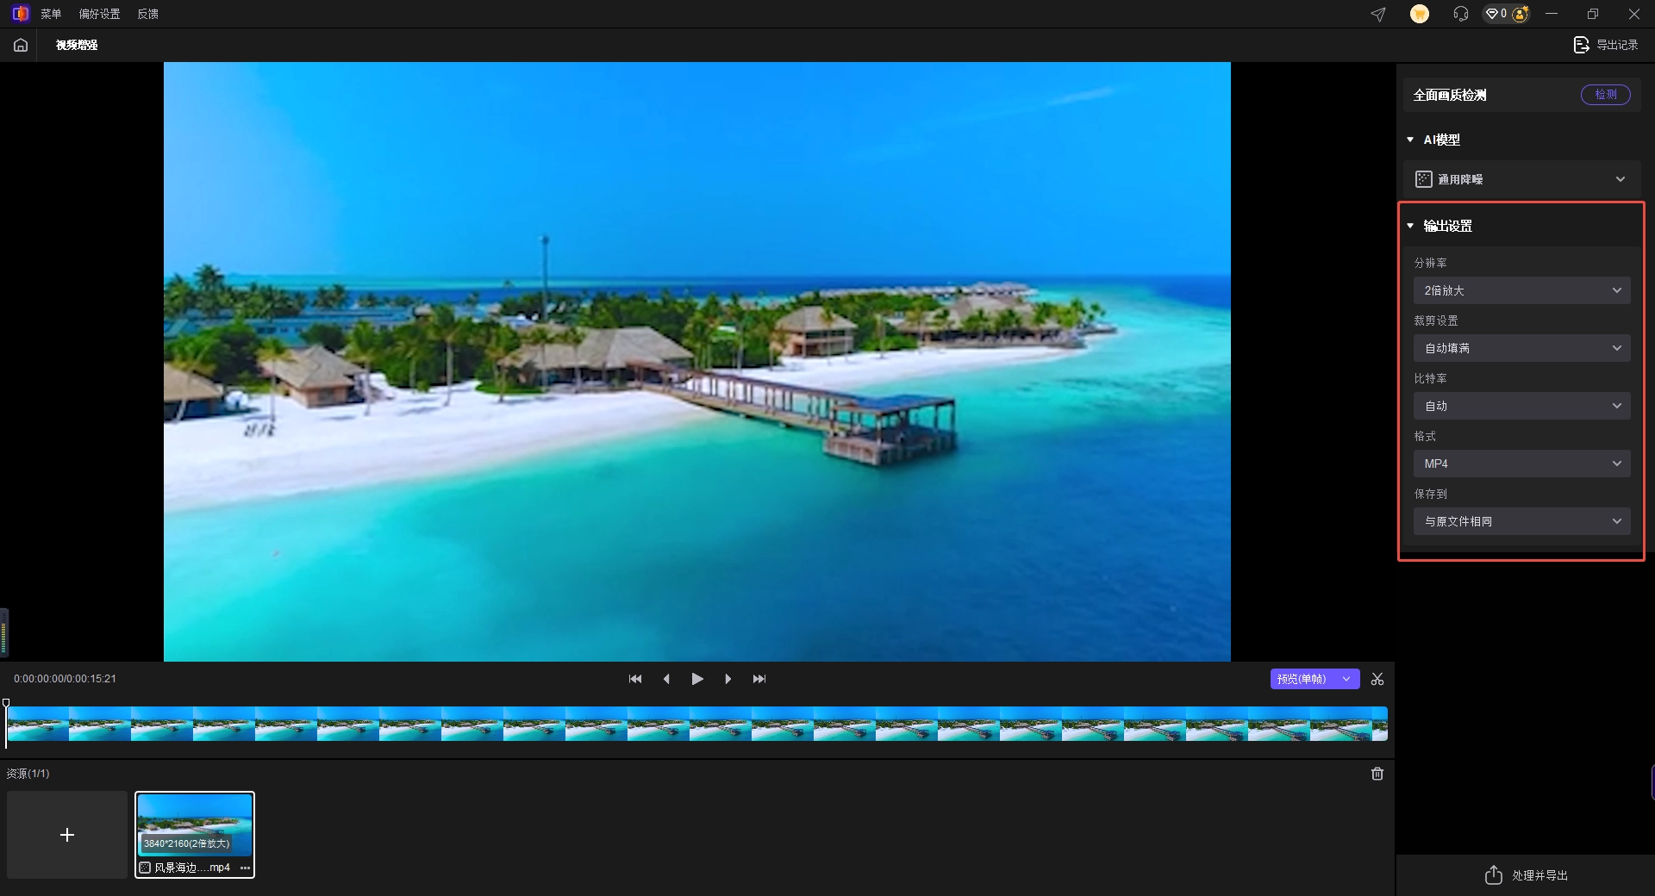Open 偏好设置 in the menu bar
The height and width of the screenshot is (896, 1655).
click(99, 14)
